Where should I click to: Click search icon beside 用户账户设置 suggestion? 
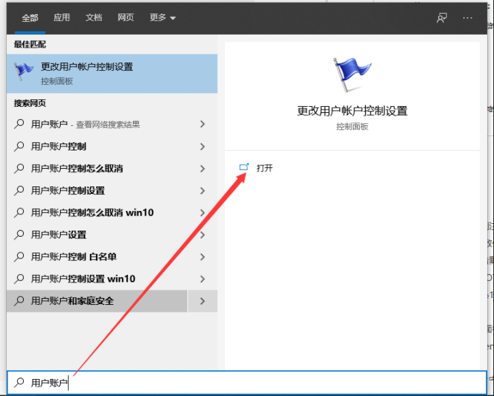(20, 235)
